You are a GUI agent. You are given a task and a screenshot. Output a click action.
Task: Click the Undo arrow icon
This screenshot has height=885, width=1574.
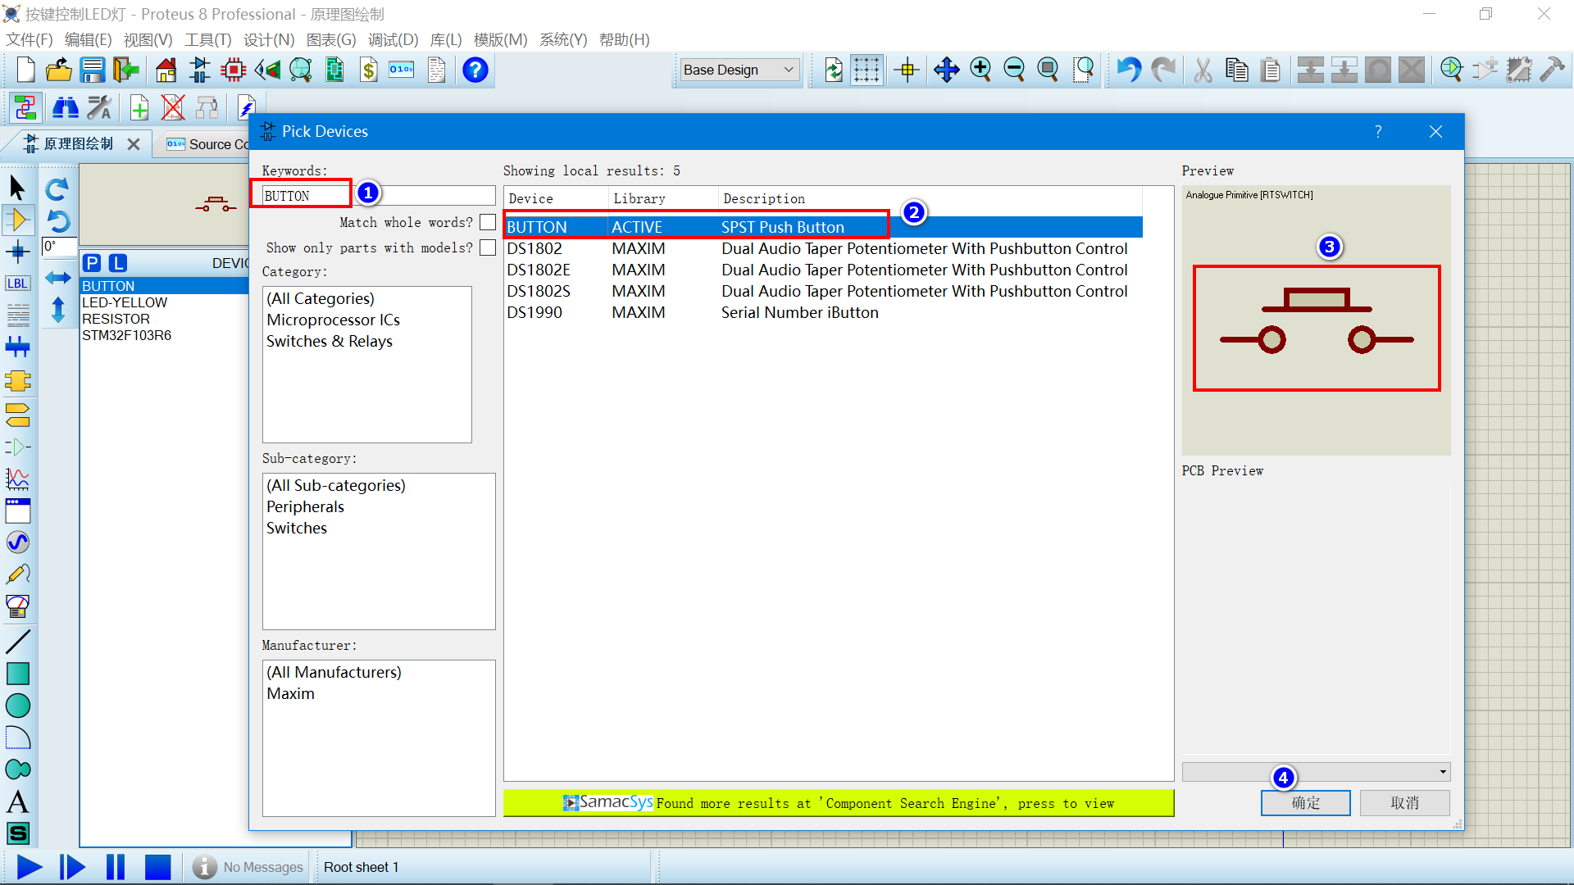coord(1128,70)
